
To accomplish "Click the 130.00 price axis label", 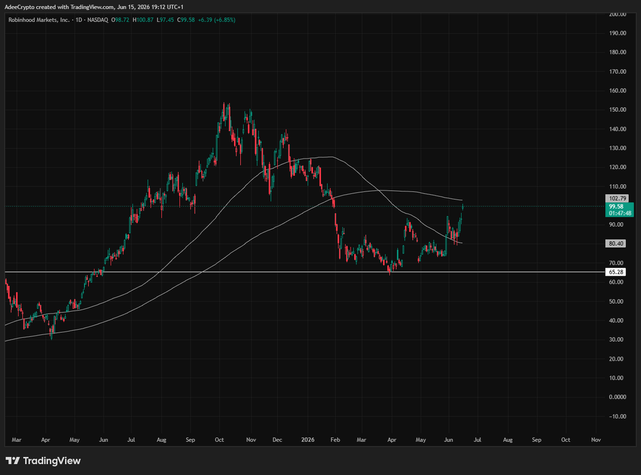I will coord(617,148).
